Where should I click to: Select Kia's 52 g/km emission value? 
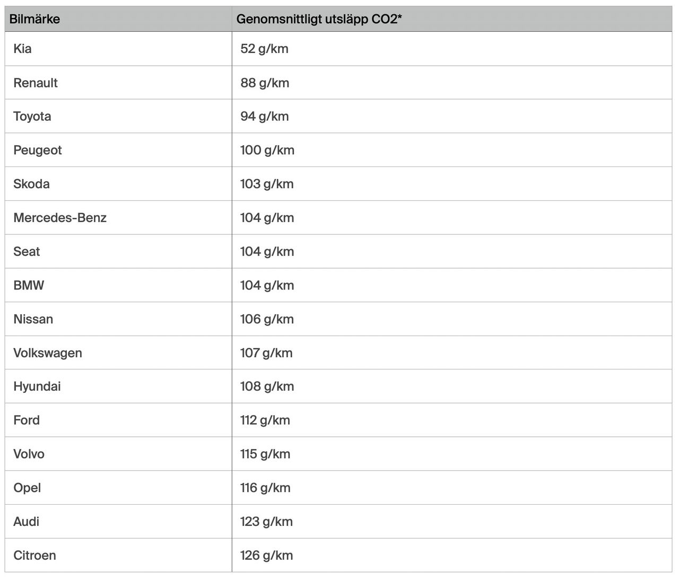(x=264, y=49)
